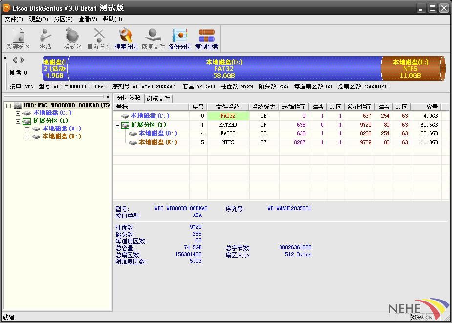This screenshot has width=452, height=323.
Task: Launch the 搜索分区 (search partition) tool
Action: point(126,39)
